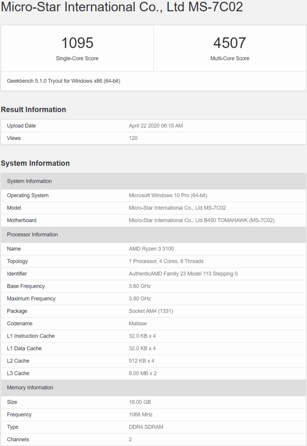The image size is (307, 446).
Task: Click the L3 Cache value 8.00 MB x 2
Action: tap(142, 373)
